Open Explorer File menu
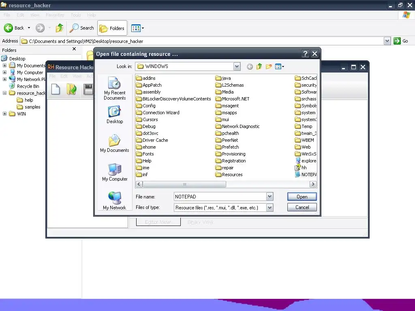The image size is (415, 311). point(7,15)
